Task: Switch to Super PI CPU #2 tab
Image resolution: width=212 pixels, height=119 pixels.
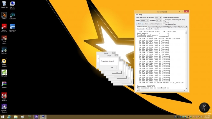Action: (x=164, y=27)
